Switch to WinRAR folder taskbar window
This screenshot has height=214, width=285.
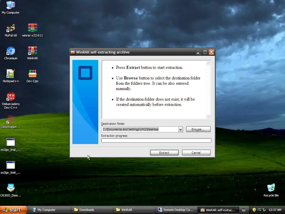(x=134, y=210)
